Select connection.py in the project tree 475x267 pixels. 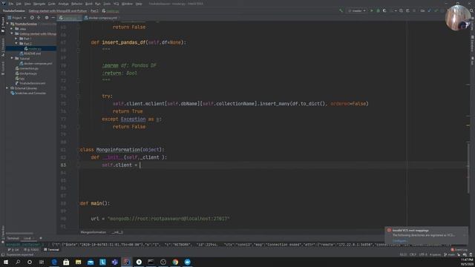click(29, 68)
